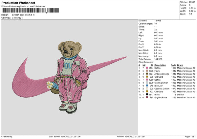197x139 pixels.
Task: Click the "Description" column header
Action: click(x=160, y=65)
